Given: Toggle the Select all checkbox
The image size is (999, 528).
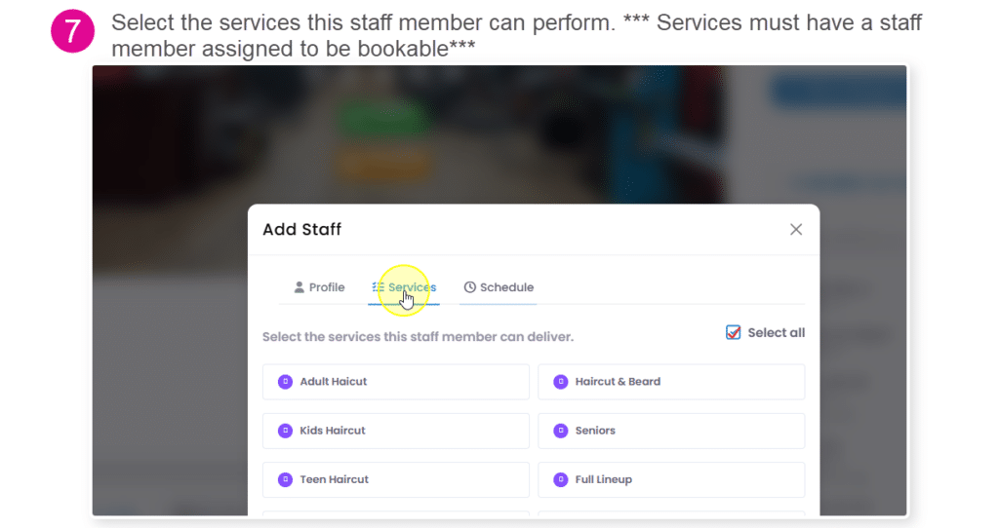Looking at the screenshot, I should (734, 333).
